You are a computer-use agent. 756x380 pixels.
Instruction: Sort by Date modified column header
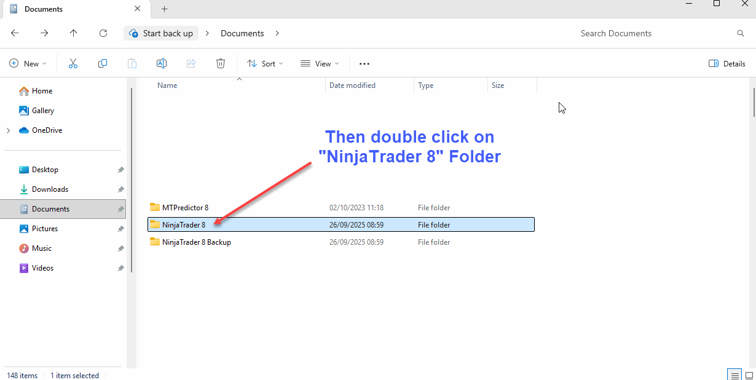[352, 85]
